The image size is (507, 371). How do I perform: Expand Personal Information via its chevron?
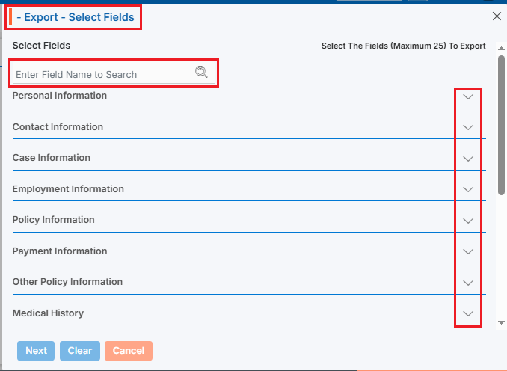coord(468,96)
